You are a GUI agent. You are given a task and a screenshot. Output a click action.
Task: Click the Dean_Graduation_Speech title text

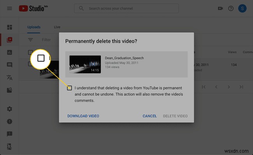click(124, 58)
